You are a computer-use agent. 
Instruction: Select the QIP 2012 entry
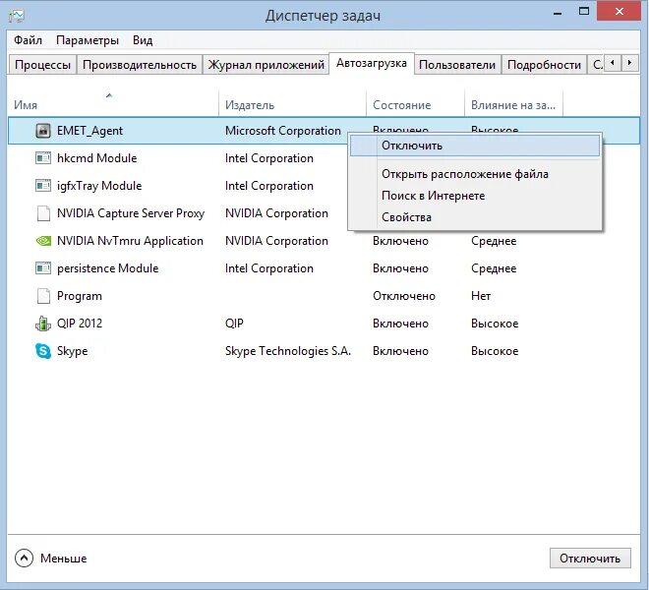click(x=80, y=324)
